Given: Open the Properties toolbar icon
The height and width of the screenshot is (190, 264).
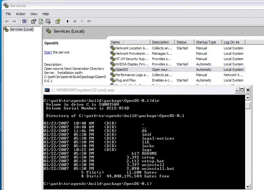Looking at the screenshot, I should click(x=33, y=21).
